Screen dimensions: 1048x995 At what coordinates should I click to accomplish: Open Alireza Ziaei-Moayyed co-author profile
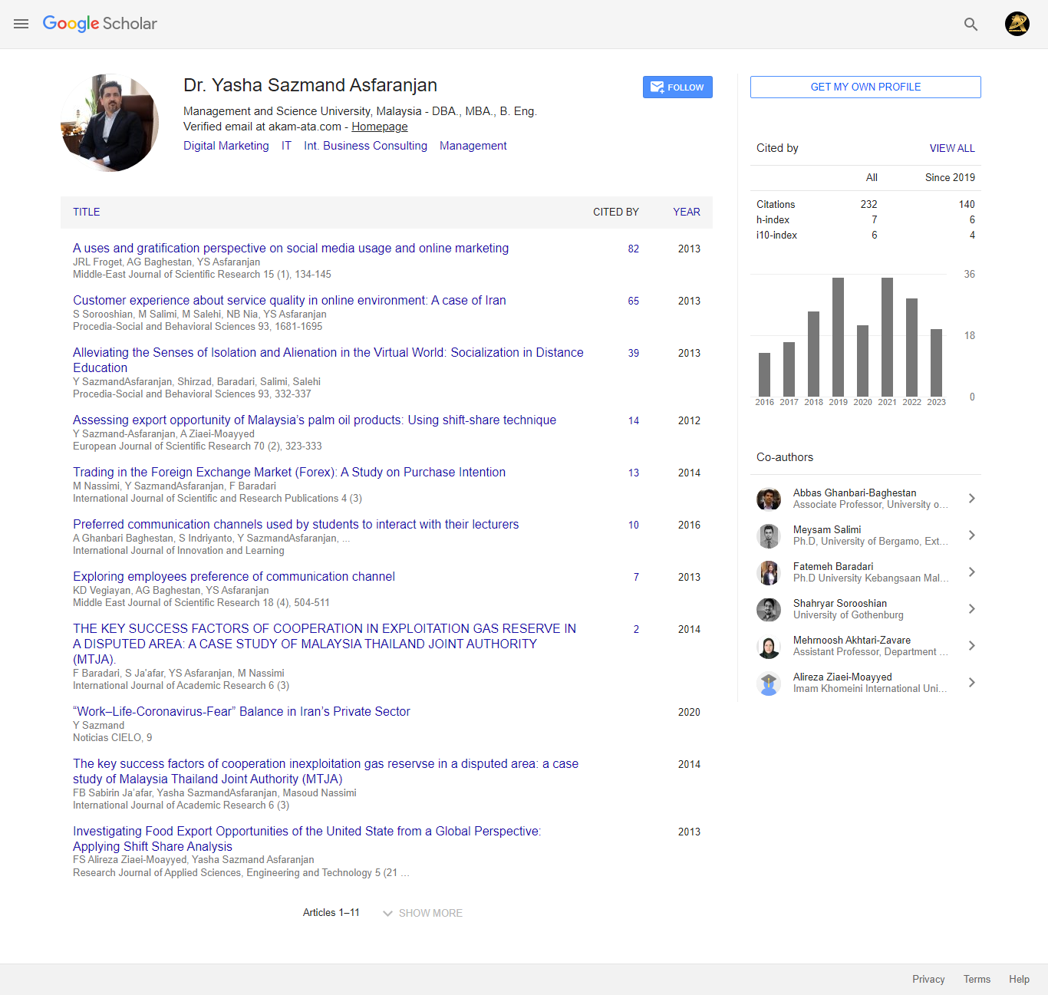coord(842,677)
